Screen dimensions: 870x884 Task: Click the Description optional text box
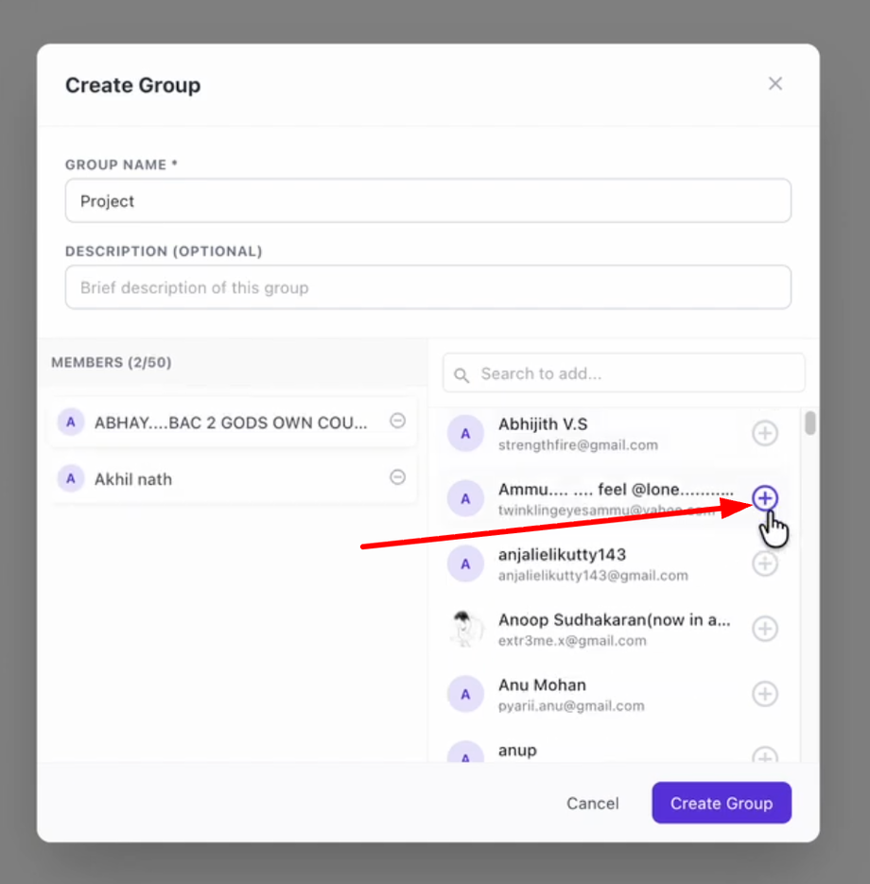[427, 287]
